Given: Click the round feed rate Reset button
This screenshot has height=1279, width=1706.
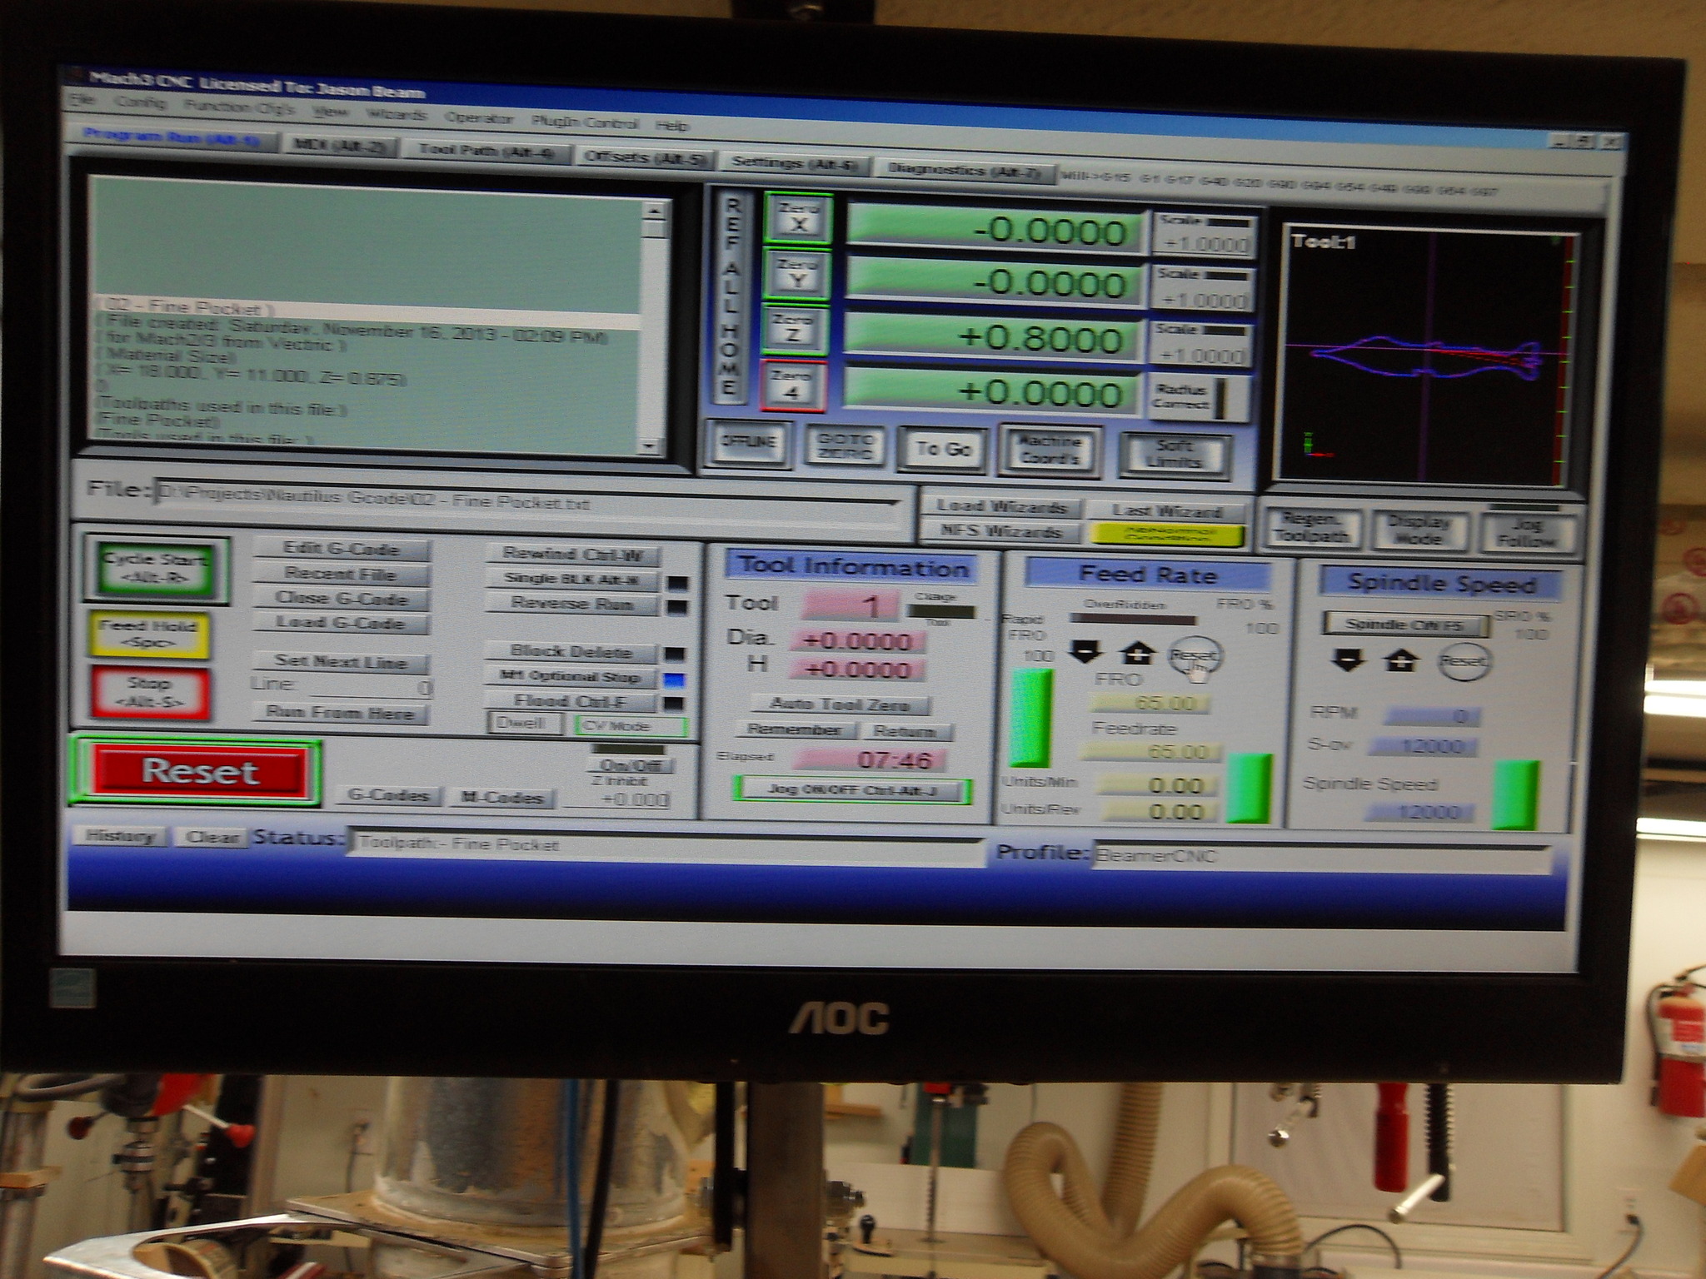Looking at the screenshot, I should coord(1193,657).
